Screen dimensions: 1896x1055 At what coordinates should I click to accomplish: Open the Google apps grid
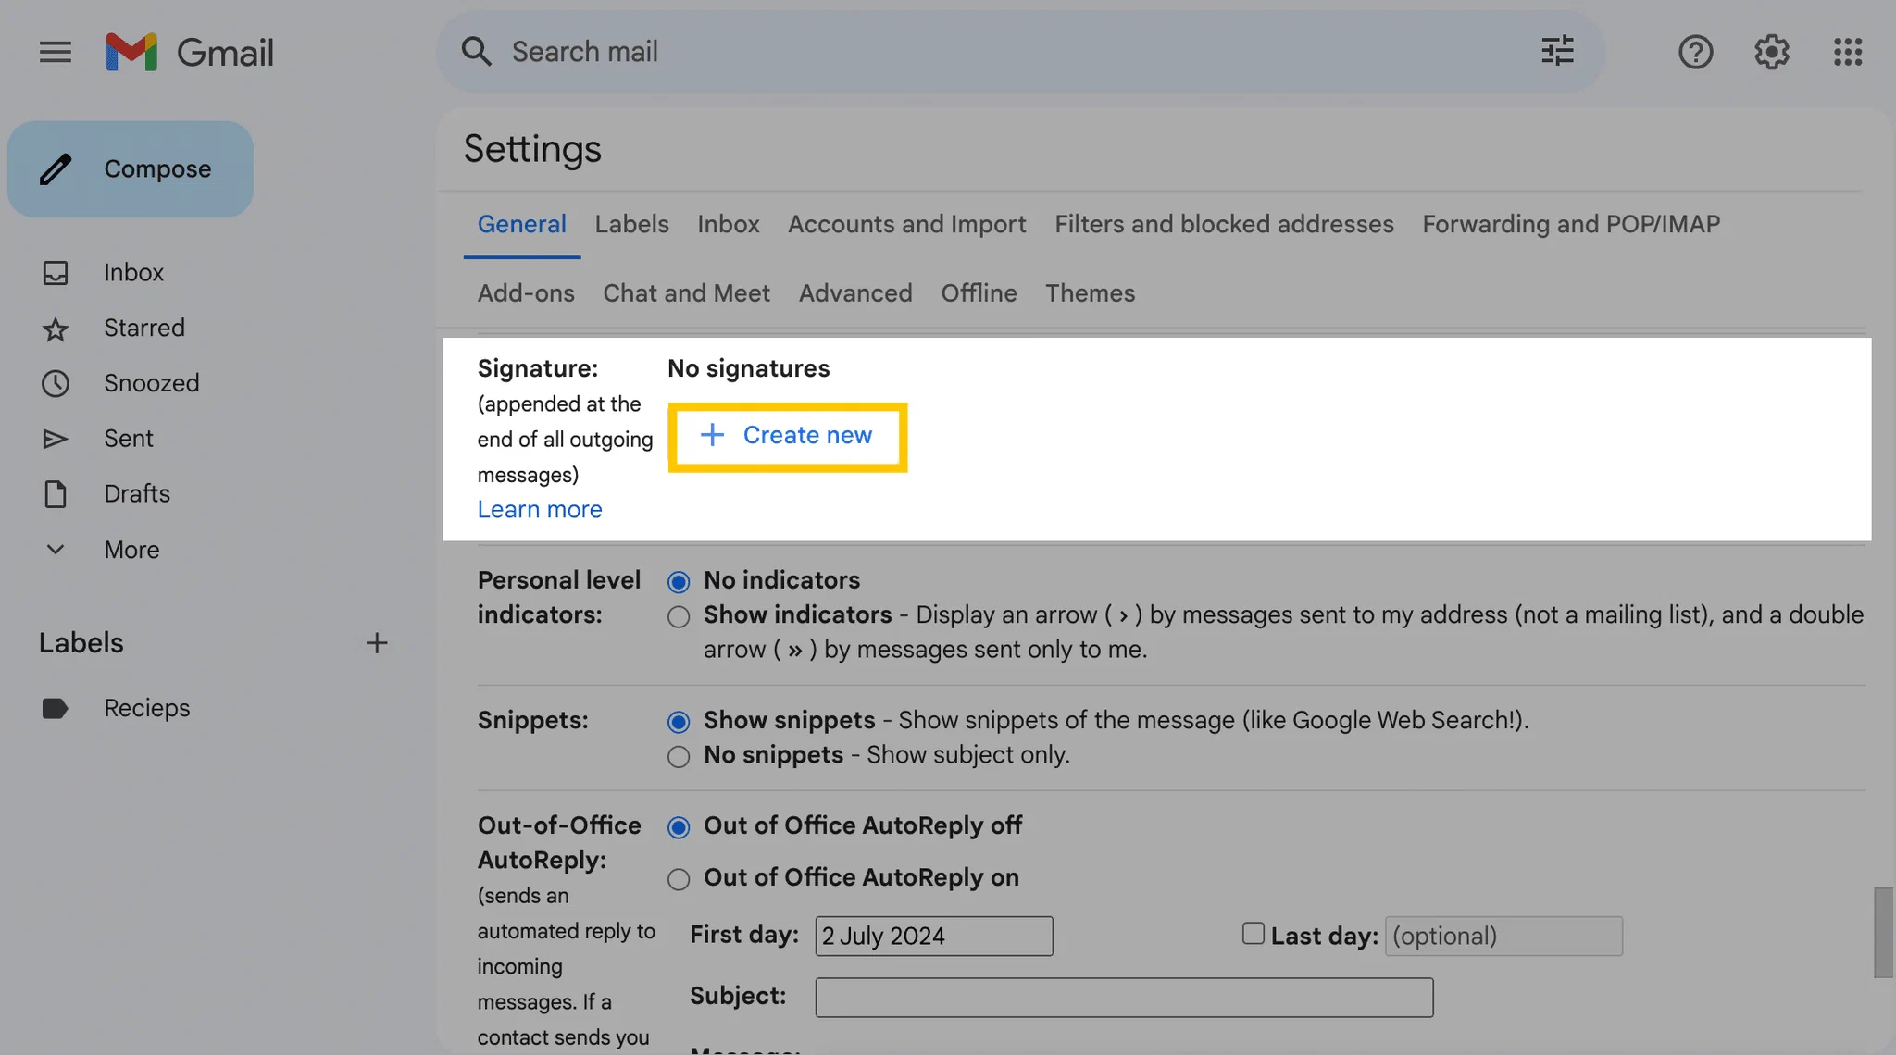[1848, 52]
